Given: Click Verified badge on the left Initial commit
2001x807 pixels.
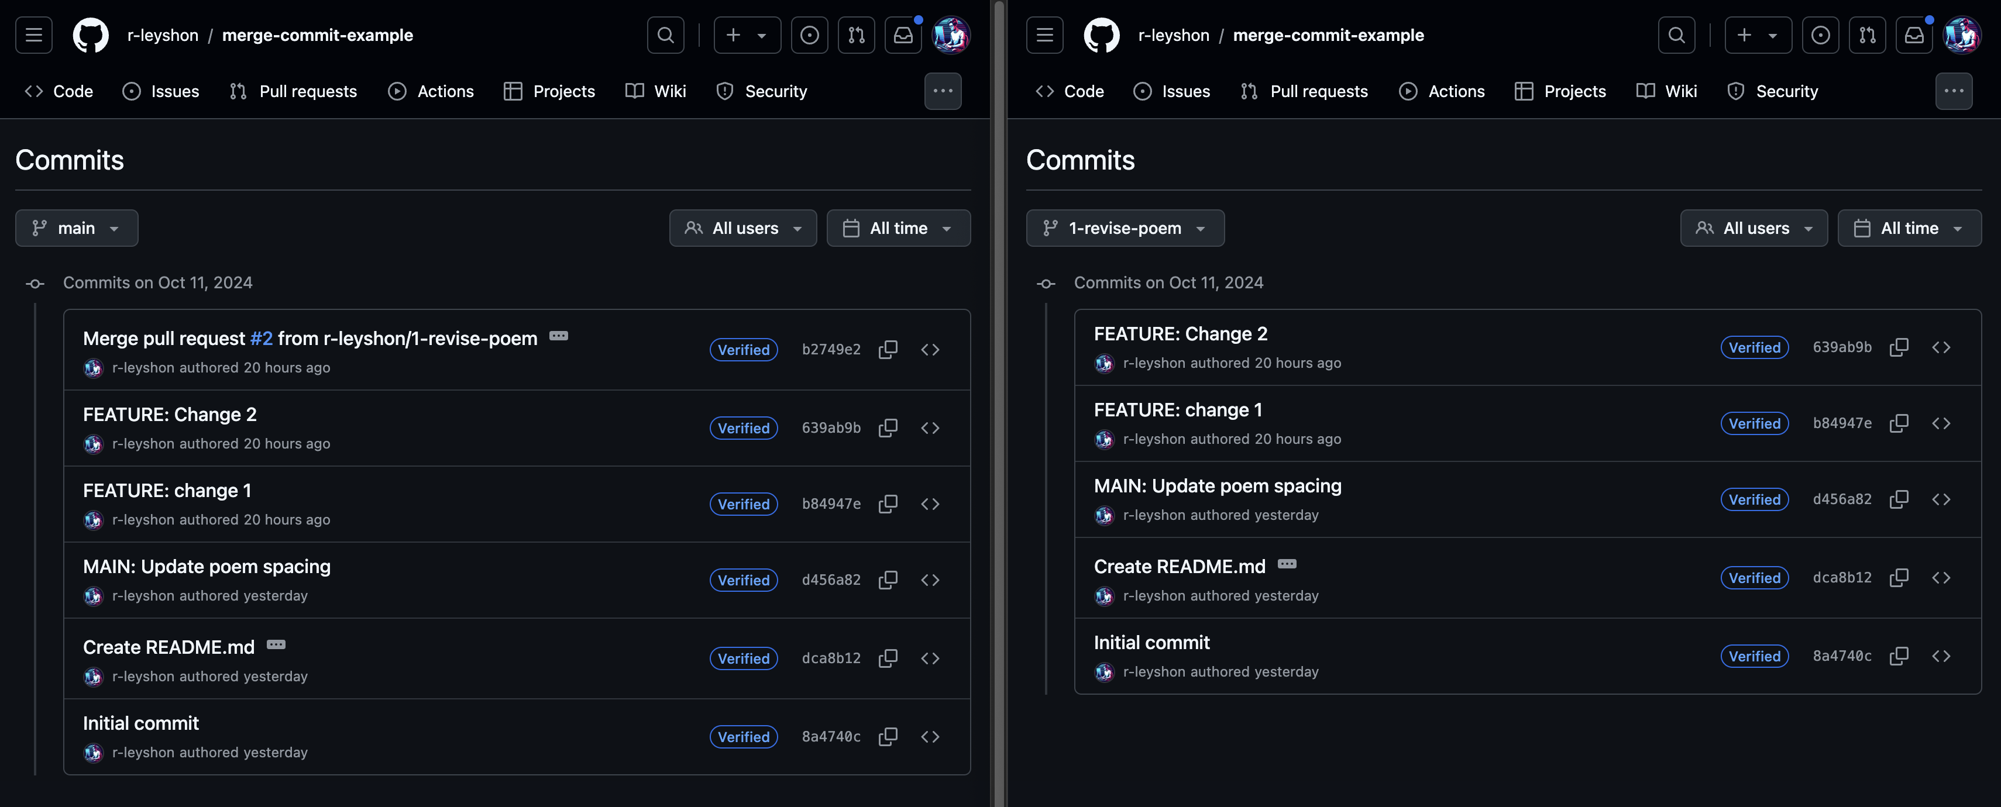Looking at the screenshot, I should point(742,736).
